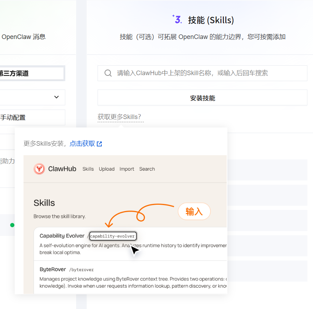Screen dimensions: 313x309
Task: Open the Skills menu in ClawHub
Action: (88, 169)
